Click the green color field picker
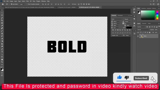This screenshot has height=90, width=160. [148, 15]
